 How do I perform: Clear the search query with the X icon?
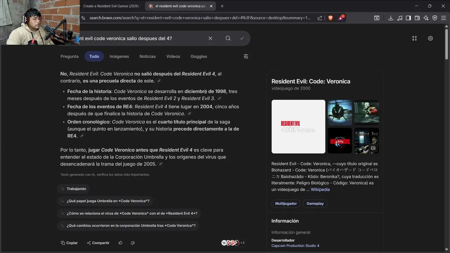tap(210, 38)
